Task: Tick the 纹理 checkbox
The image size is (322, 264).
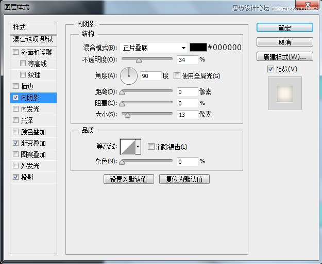Action: tap(23, 74)
